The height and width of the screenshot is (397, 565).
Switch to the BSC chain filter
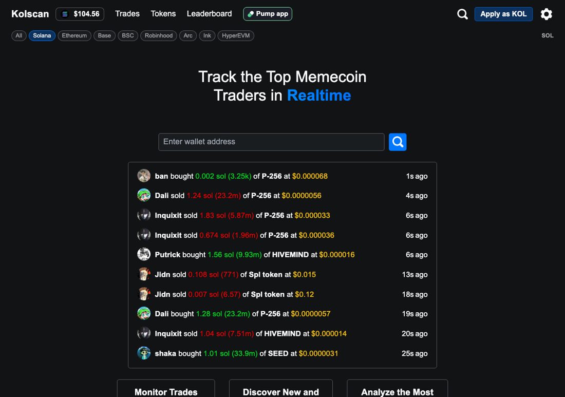128,35
